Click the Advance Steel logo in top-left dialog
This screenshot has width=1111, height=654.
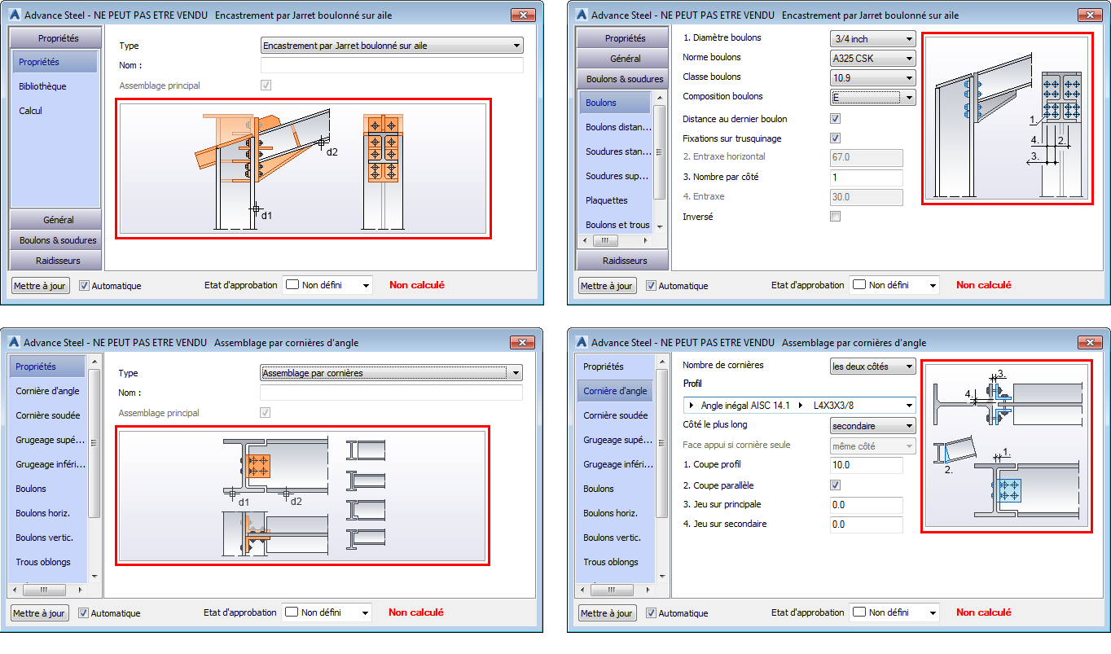[13, 15]
